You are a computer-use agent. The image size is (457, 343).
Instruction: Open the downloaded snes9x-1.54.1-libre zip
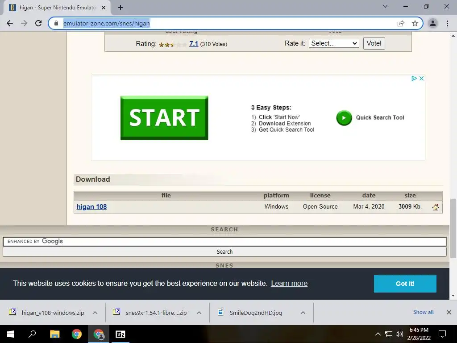[156, 313]
